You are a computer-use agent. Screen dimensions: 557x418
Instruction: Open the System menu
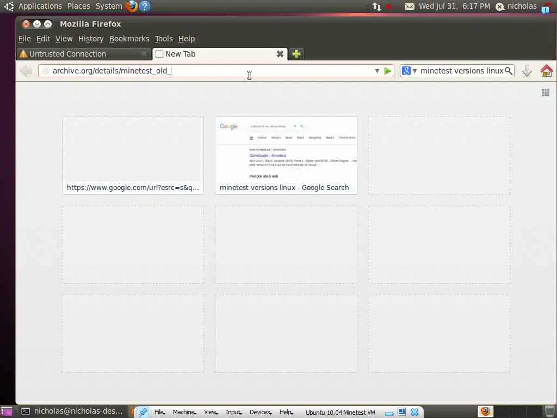coord(109,6)
